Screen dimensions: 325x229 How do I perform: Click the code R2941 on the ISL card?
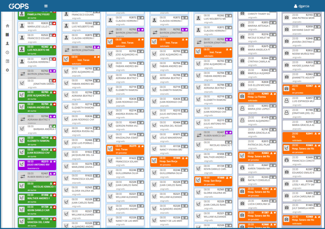[309, 134]
